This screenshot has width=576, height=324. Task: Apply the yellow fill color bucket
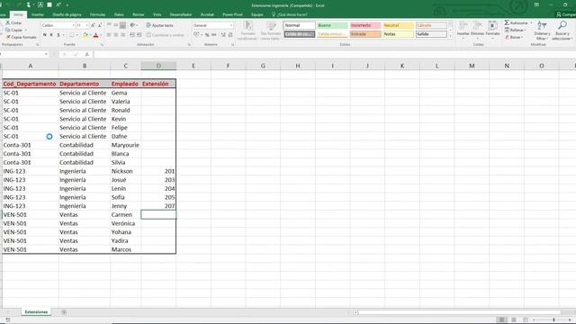tap(85, 35)
